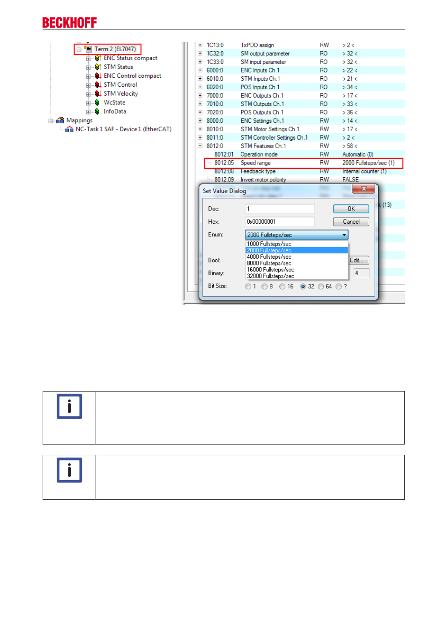Click the Edit... button in the dialog

pos(359,260)
